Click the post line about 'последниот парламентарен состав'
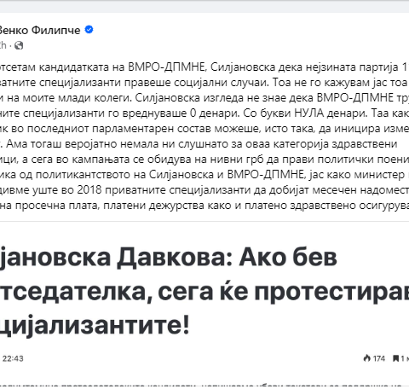 [204, 129]
